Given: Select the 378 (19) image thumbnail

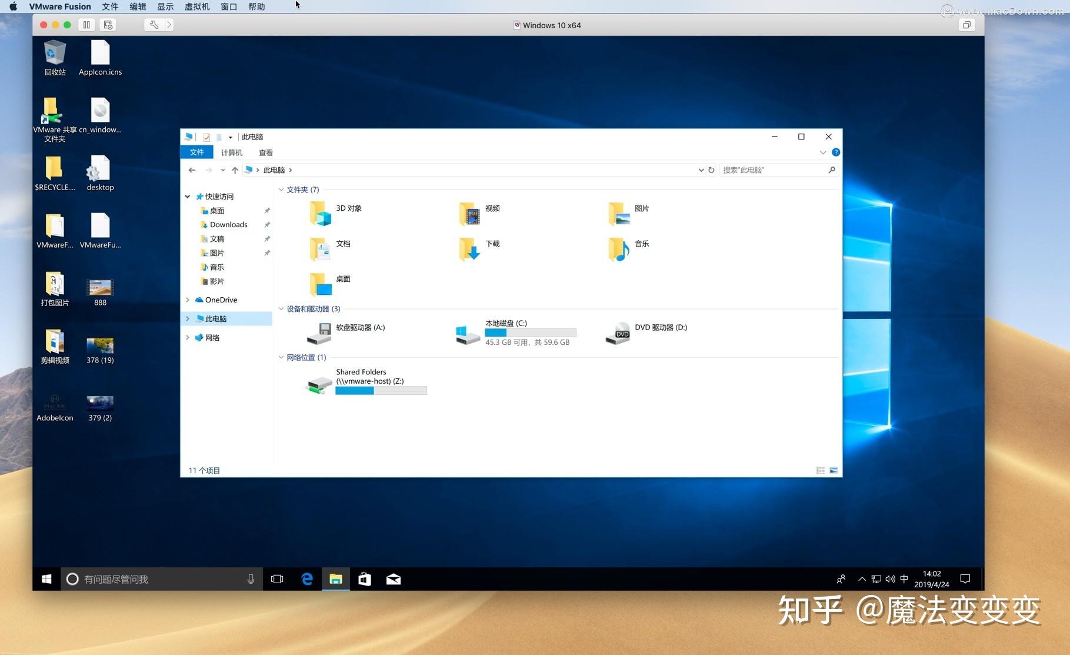Looking at the screenshot, I should point(100,350).
